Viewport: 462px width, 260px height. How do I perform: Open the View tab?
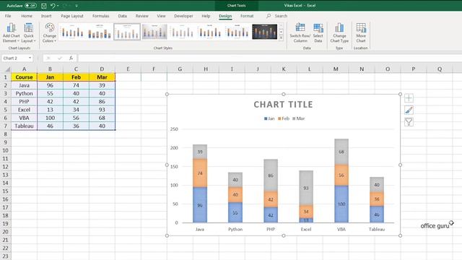[161, 16]
